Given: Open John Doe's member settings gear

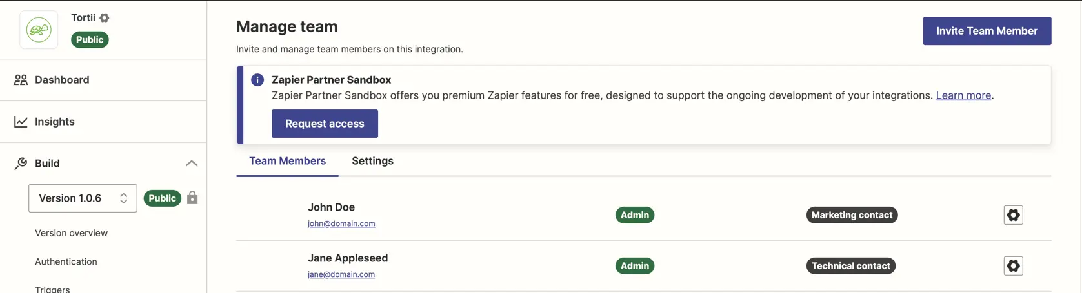Looking at the screenshot, I should (x=1013, y=215).
